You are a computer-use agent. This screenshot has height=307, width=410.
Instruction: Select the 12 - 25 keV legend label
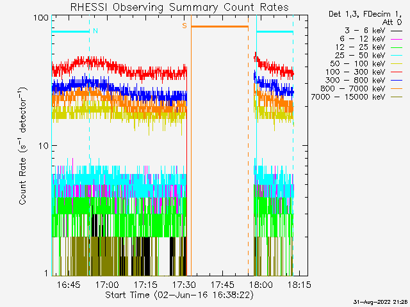pyautogui.click(x=360, y=47)
